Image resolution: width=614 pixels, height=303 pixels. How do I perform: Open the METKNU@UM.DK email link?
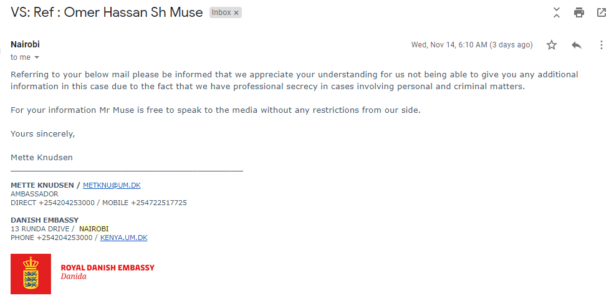coord(112,185)
